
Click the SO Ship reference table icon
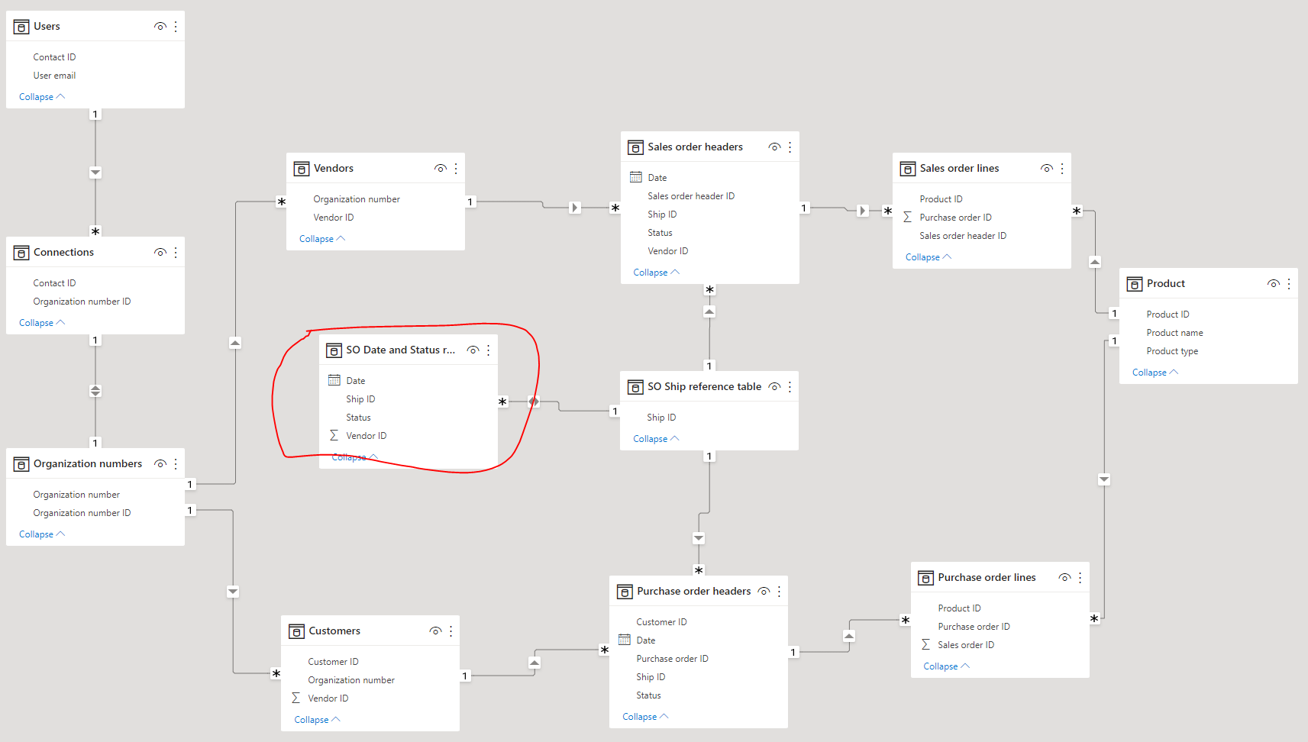(635, 387)
